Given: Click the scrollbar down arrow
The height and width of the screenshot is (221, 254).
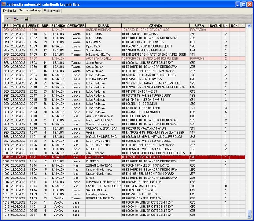Looking at the screenshot, I should pos(249,216).
